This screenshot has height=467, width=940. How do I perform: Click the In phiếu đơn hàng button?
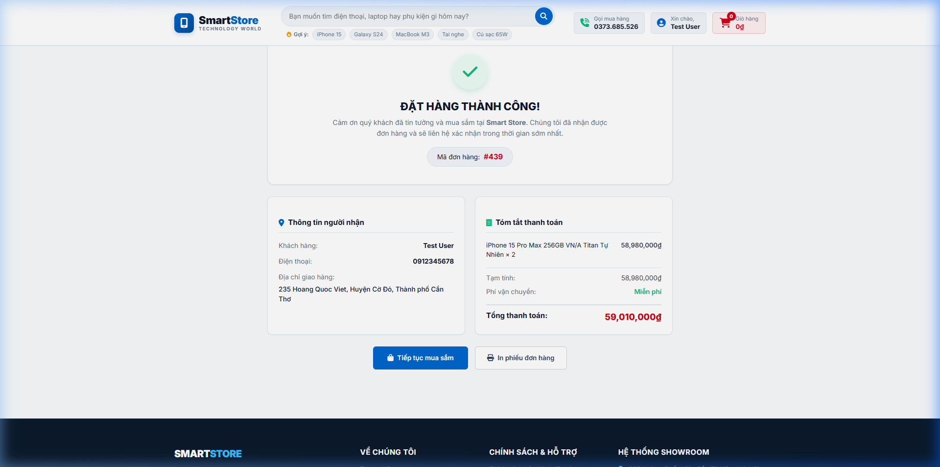(x=521, y=358)
